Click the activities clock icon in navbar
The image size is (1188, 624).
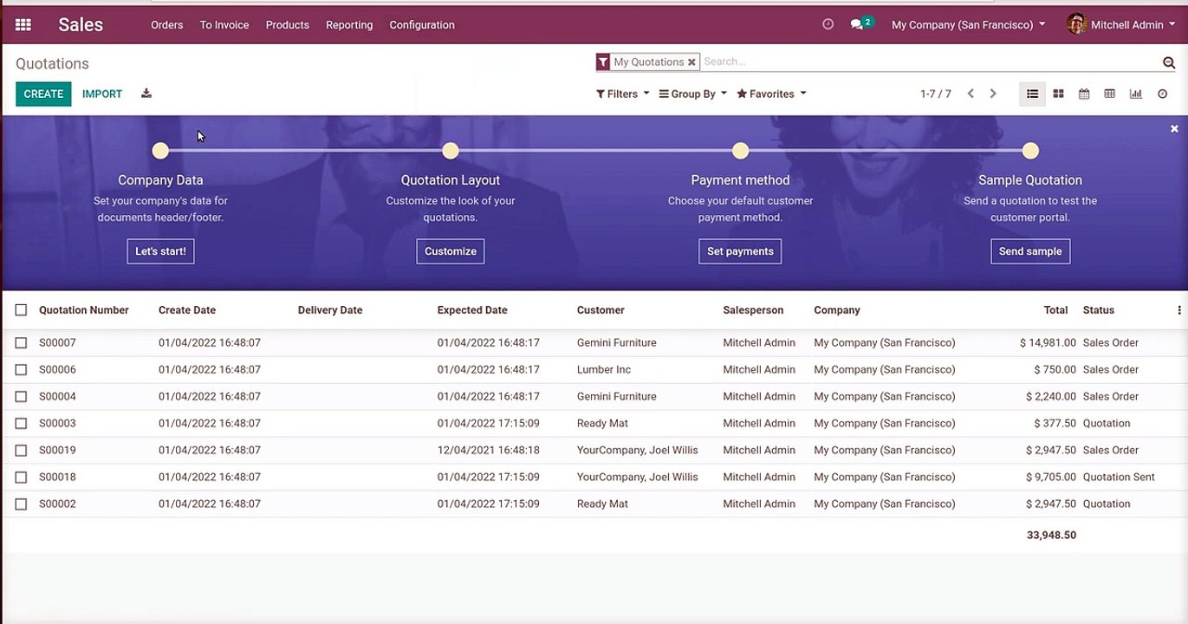(x=828, y=24)
